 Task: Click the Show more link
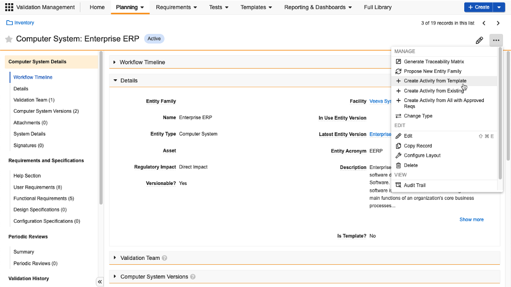[471, 220]
